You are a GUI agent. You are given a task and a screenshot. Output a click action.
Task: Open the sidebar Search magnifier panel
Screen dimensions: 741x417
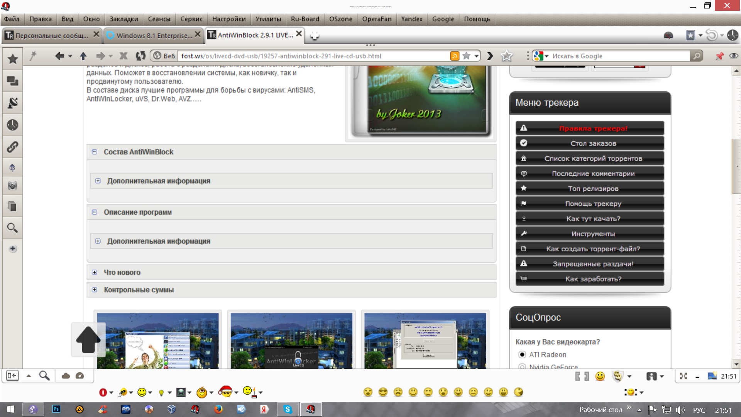click(x=12, y=228)
